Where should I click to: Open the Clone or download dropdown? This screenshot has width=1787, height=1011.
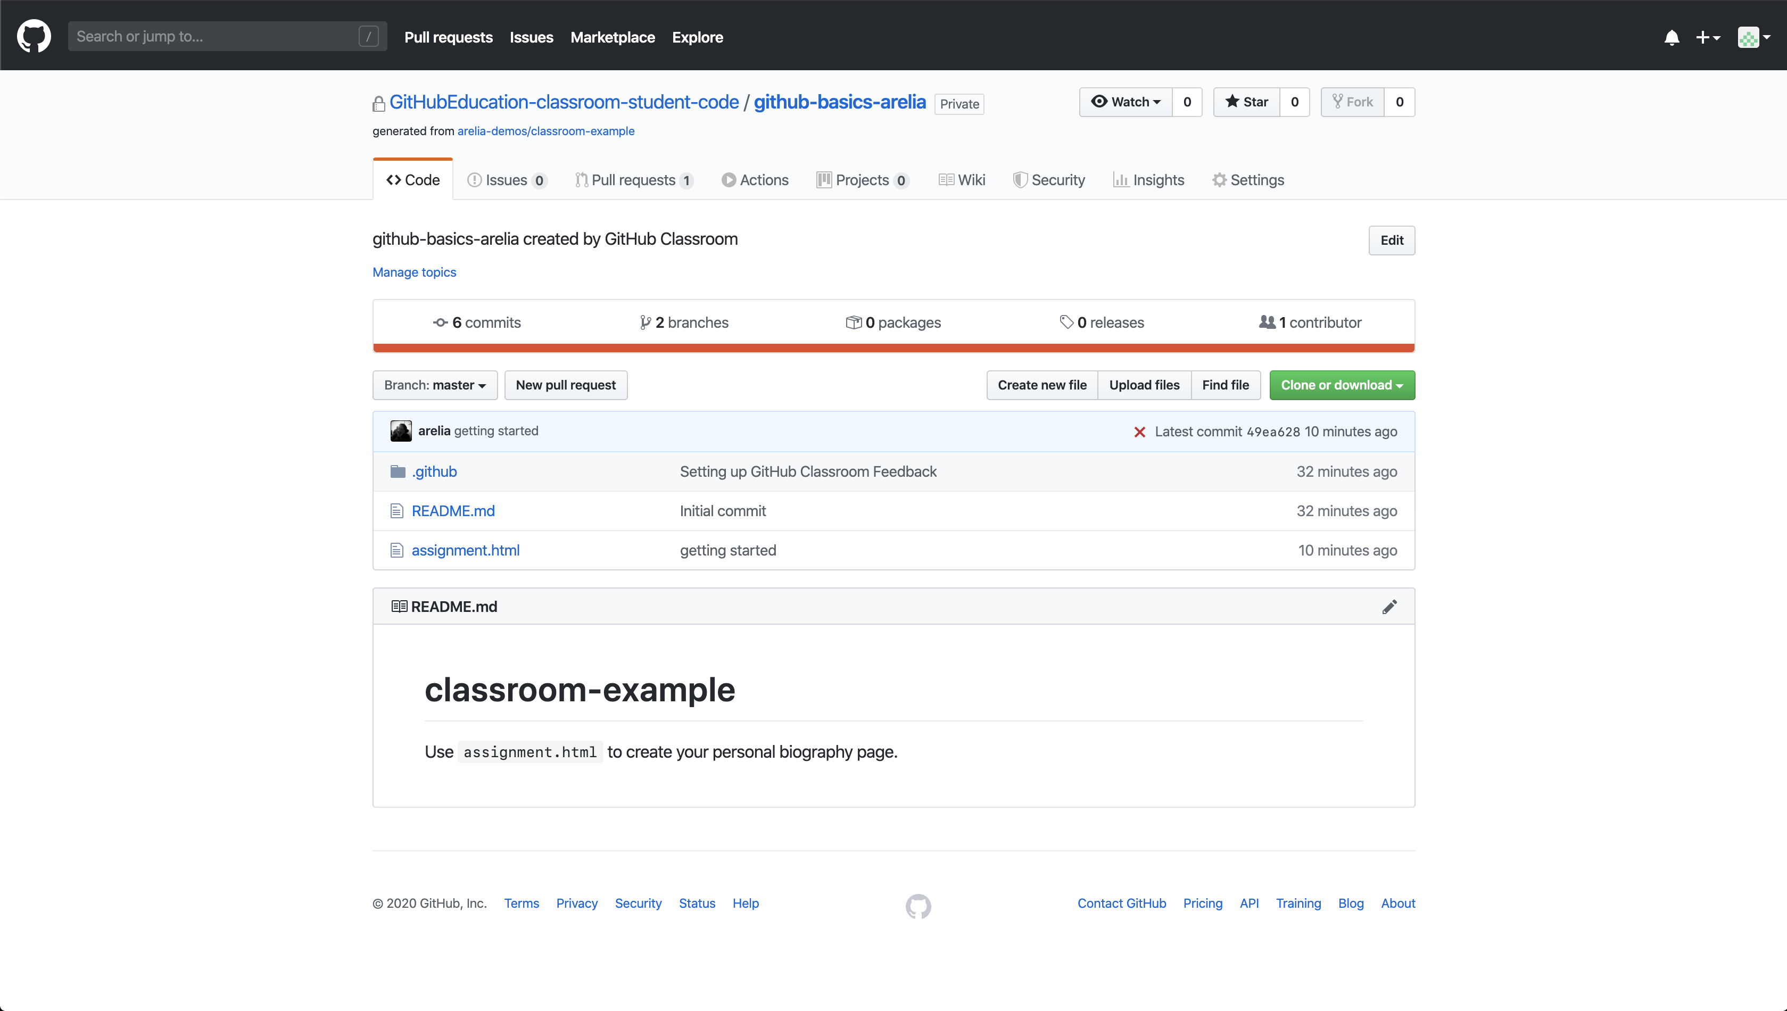[1341, 385]
